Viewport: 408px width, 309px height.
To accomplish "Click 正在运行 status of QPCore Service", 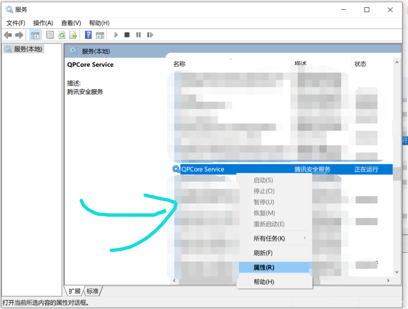I will [x=366, y=169].
